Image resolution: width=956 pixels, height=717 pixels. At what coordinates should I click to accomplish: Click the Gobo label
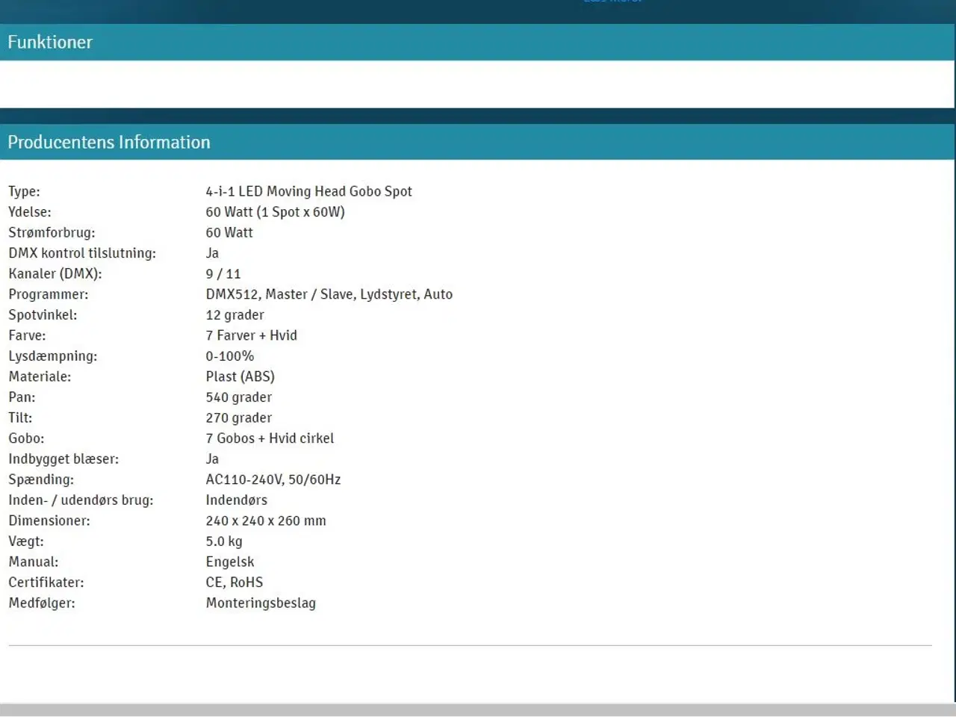point(26,438)
